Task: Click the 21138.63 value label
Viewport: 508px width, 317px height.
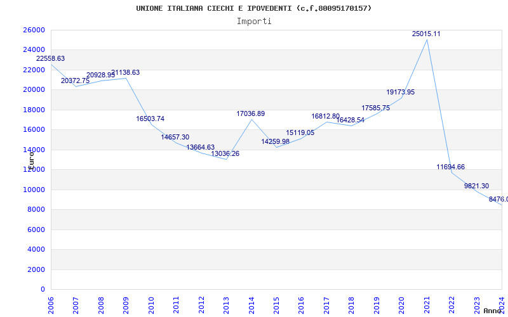Action: point(125,72)
